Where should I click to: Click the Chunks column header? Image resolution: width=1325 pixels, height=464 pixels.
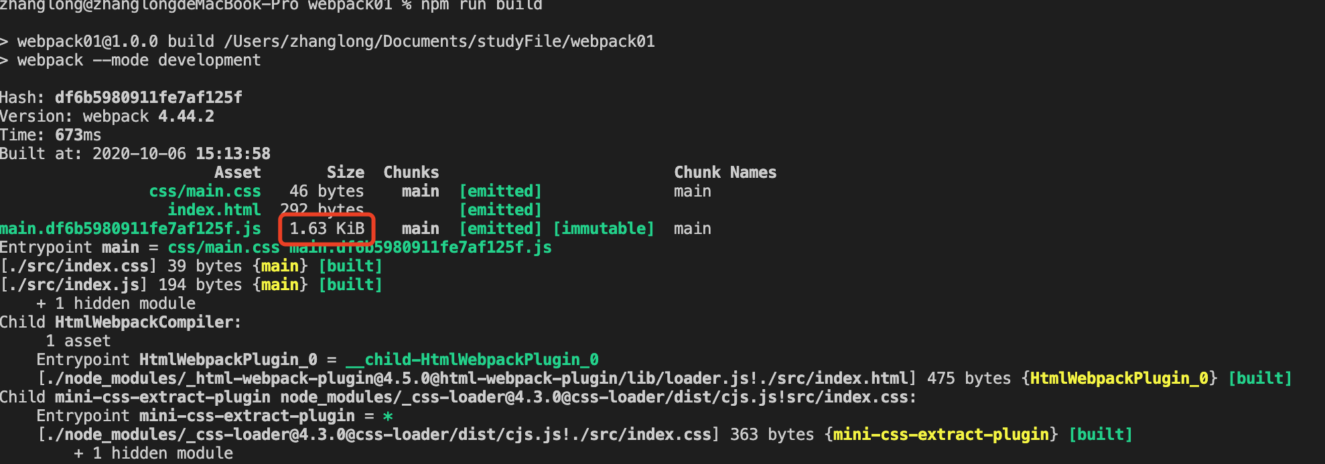(x=411, y=172)
